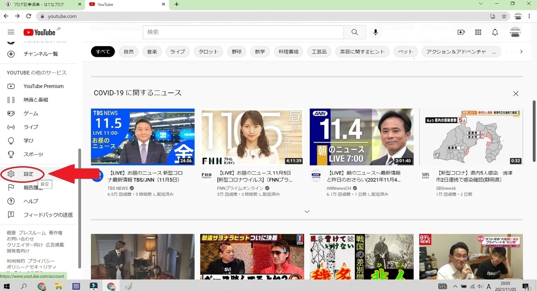Open a new tab with the plus button
This screenshot has width=537, height=291.
176,4
